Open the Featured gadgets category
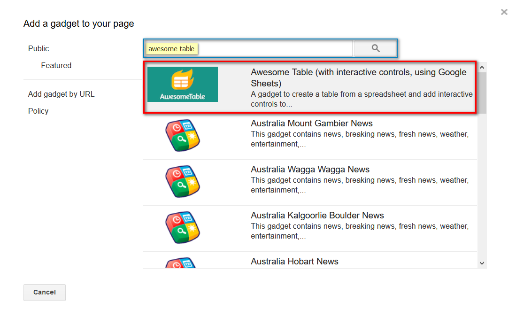 pos(56,65)
